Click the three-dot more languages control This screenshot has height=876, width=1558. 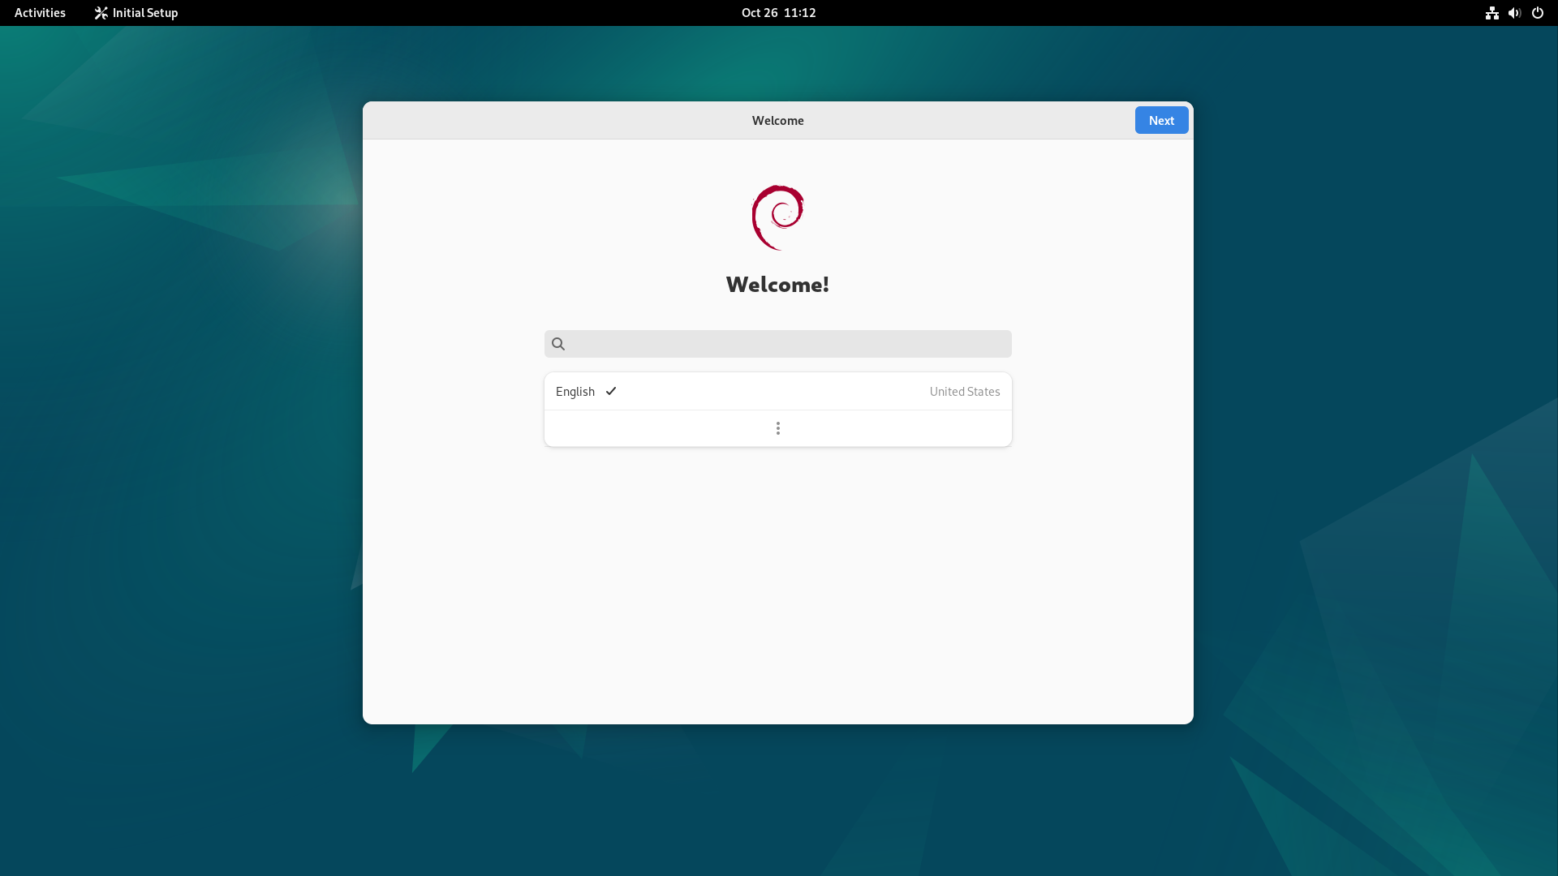point(777,427)
